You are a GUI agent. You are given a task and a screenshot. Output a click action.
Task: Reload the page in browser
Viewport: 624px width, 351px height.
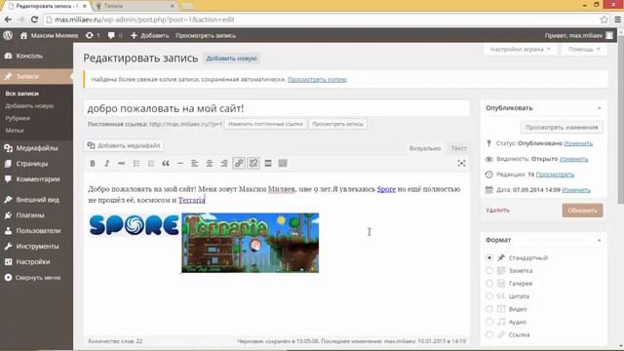[34, 19]
